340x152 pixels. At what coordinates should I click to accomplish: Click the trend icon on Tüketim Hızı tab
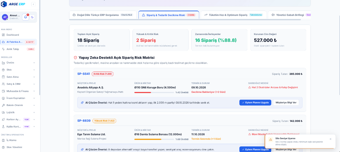[206, 15]
